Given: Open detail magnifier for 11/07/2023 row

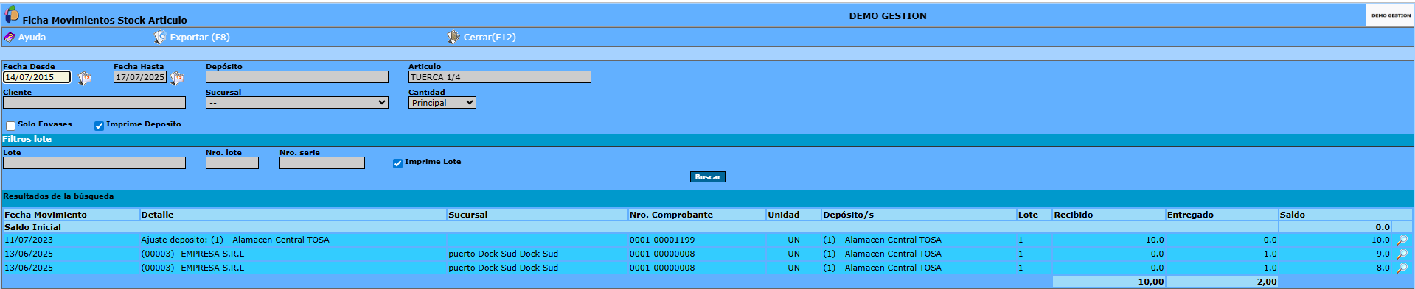Looking at the screenshot, I should click(x=1402, y=240).
